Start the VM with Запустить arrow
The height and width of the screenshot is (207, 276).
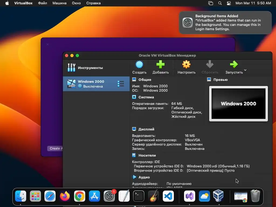coord(234,64)
